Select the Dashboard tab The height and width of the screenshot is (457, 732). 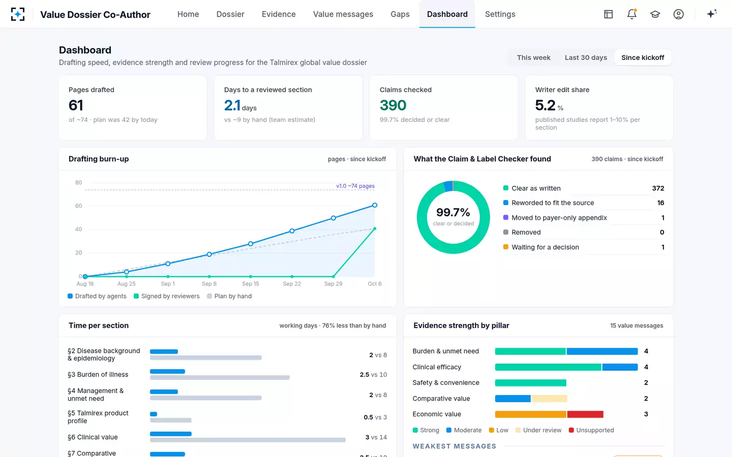447,14
